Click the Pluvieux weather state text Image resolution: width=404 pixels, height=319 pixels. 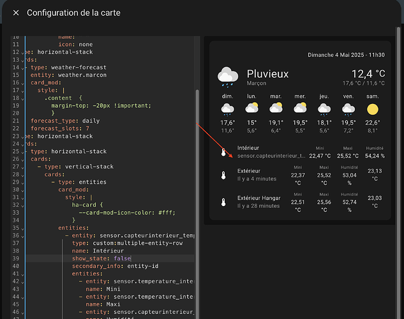pos(267,74)
